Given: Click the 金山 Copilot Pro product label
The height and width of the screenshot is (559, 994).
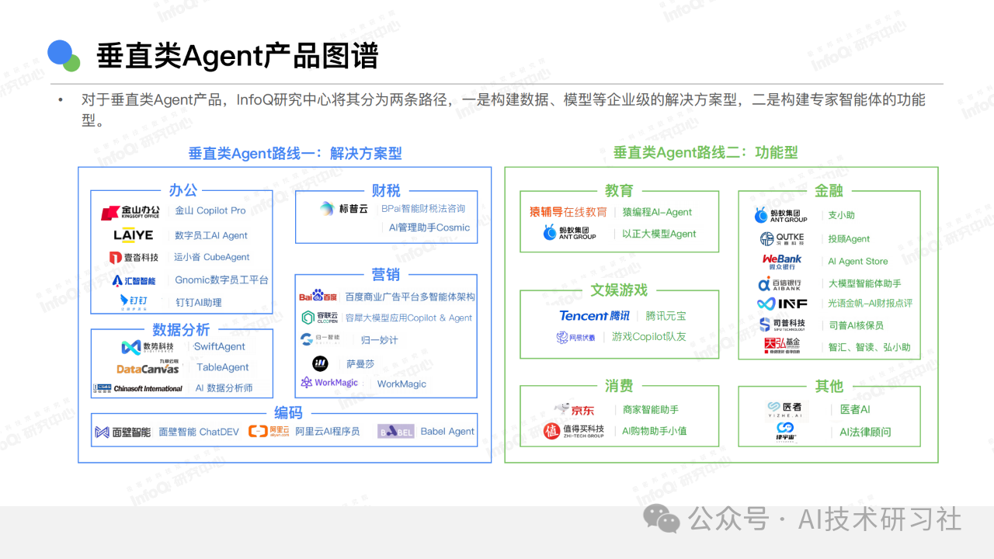Looking at the screenshot, I should tap(210, 210).
